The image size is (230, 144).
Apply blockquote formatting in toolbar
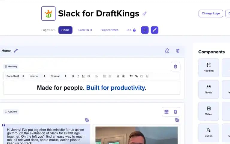click(131, 76)
